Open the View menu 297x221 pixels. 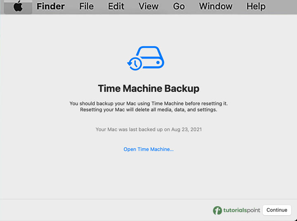pos(148,7)
